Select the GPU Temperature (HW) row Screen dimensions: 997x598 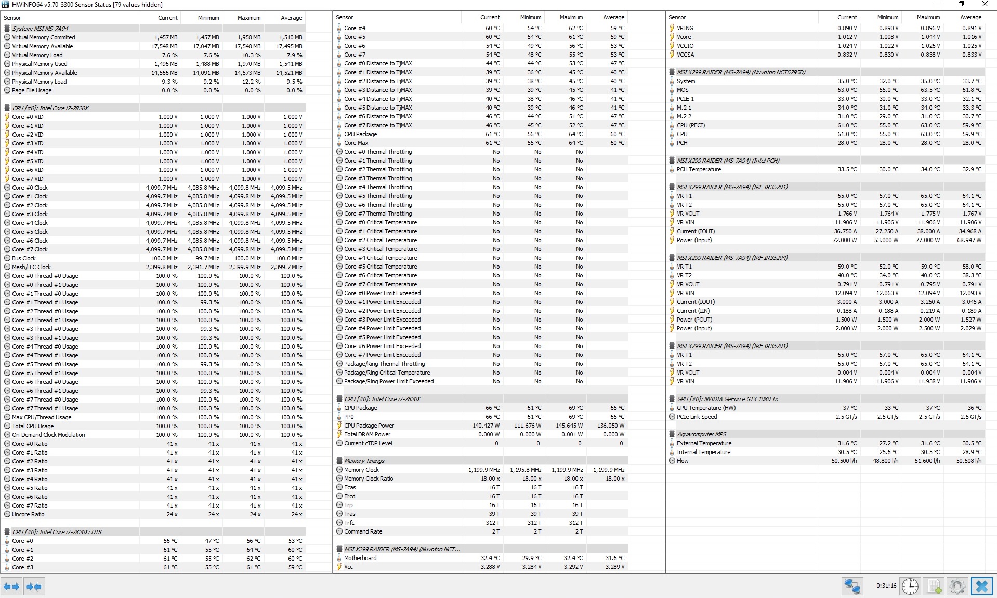827,408
